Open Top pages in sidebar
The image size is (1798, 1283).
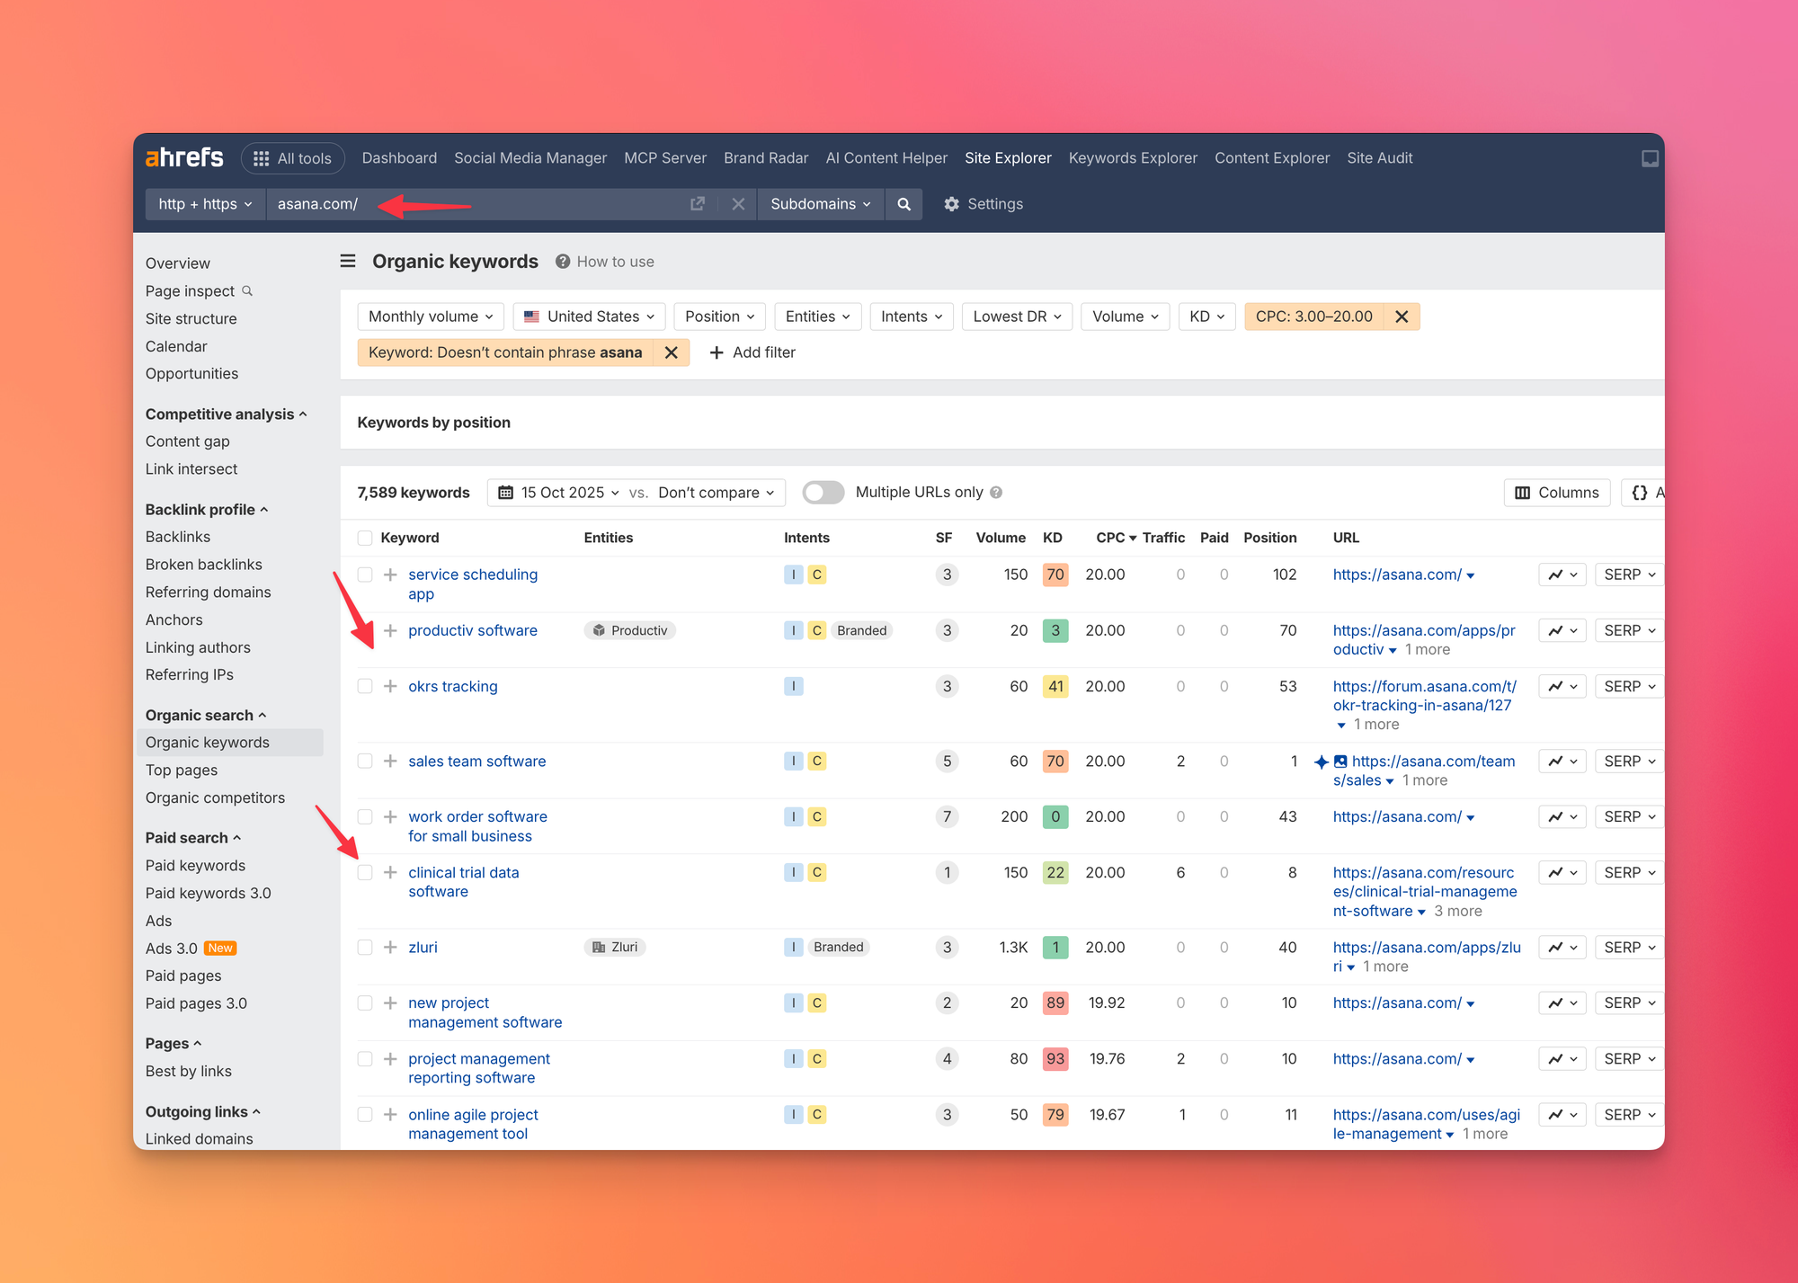182,771
